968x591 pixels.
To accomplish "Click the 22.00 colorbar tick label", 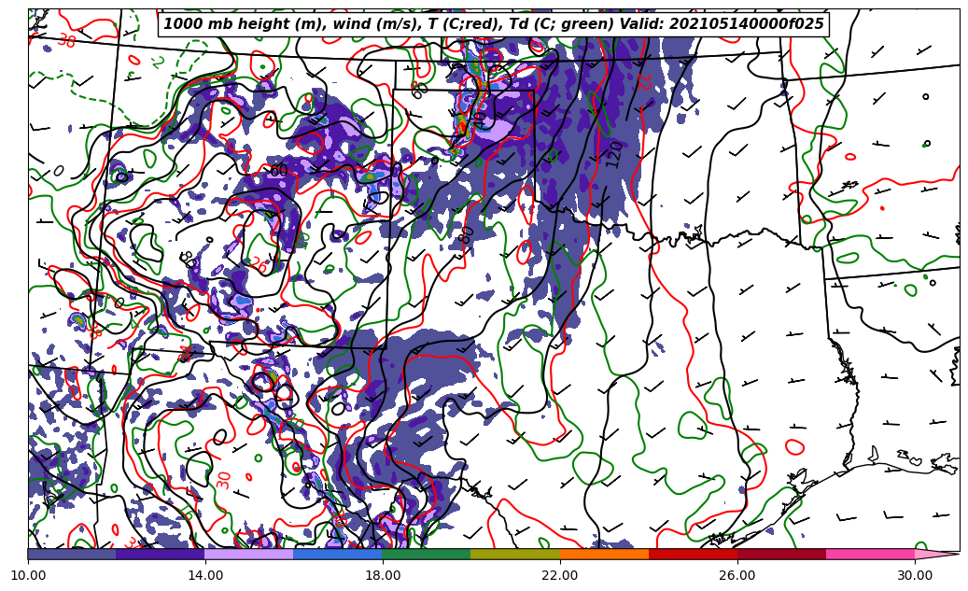I will pyautogui.click(x=560, y=575).
